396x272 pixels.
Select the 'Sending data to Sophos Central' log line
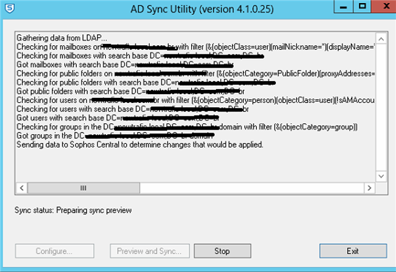140,144
